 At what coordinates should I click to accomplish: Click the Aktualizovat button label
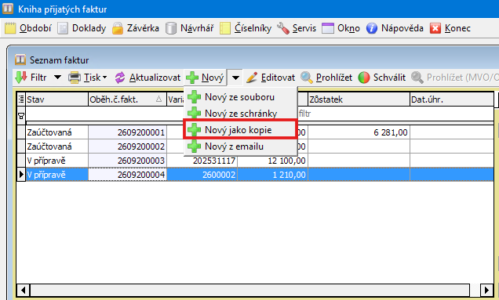coord(155,78)
